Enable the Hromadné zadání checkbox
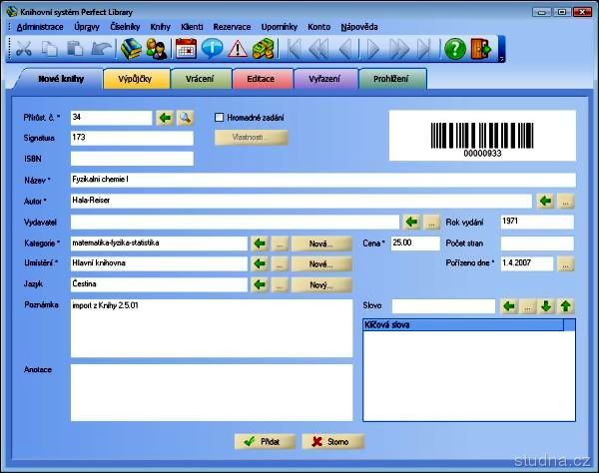The width and height of the screenshot is (599, 473). pyautogui.click(x=220, y=118)
